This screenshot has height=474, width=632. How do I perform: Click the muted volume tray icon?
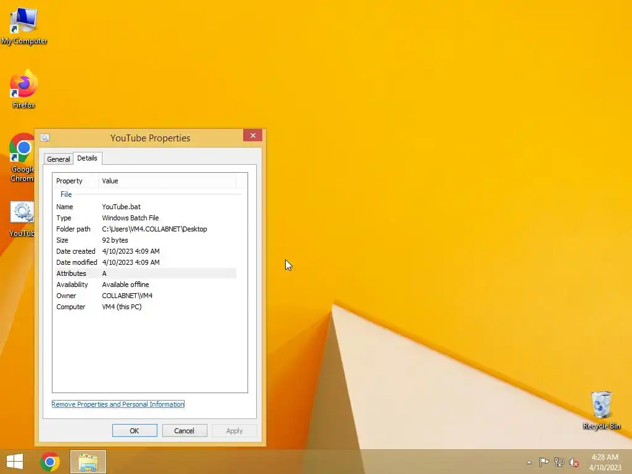pos(574,462)
